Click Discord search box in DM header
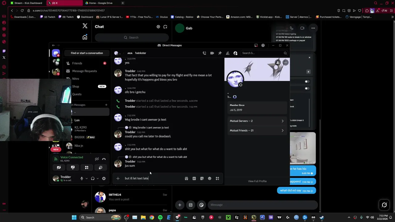The height and width of the screenshot is (222, 395). point(264,53)
